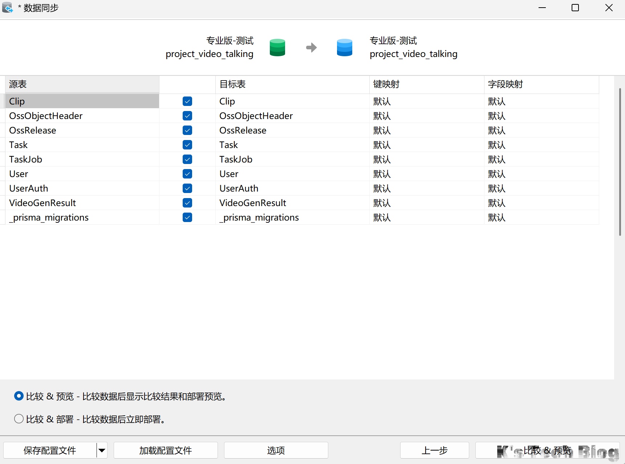Close the data sync window
The width and height of the screenshot is (625, 464).
tap(609, 8)
